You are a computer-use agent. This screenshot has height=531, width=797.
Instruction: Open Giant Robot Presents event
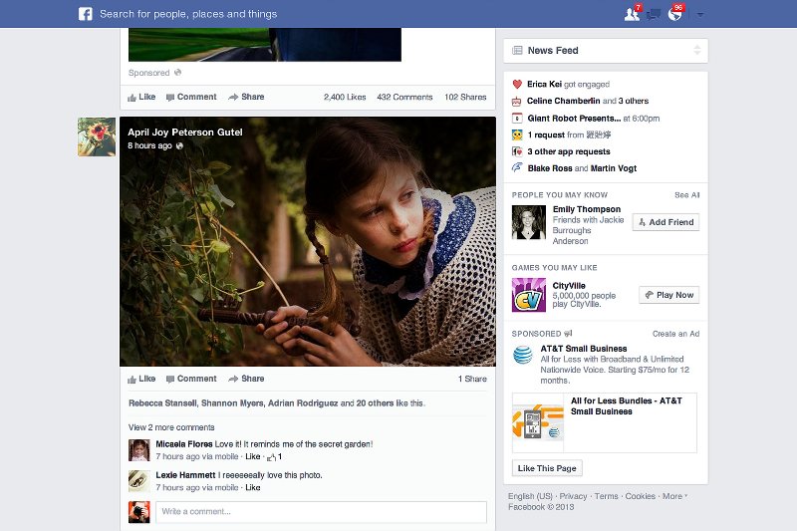click(593, 119)
